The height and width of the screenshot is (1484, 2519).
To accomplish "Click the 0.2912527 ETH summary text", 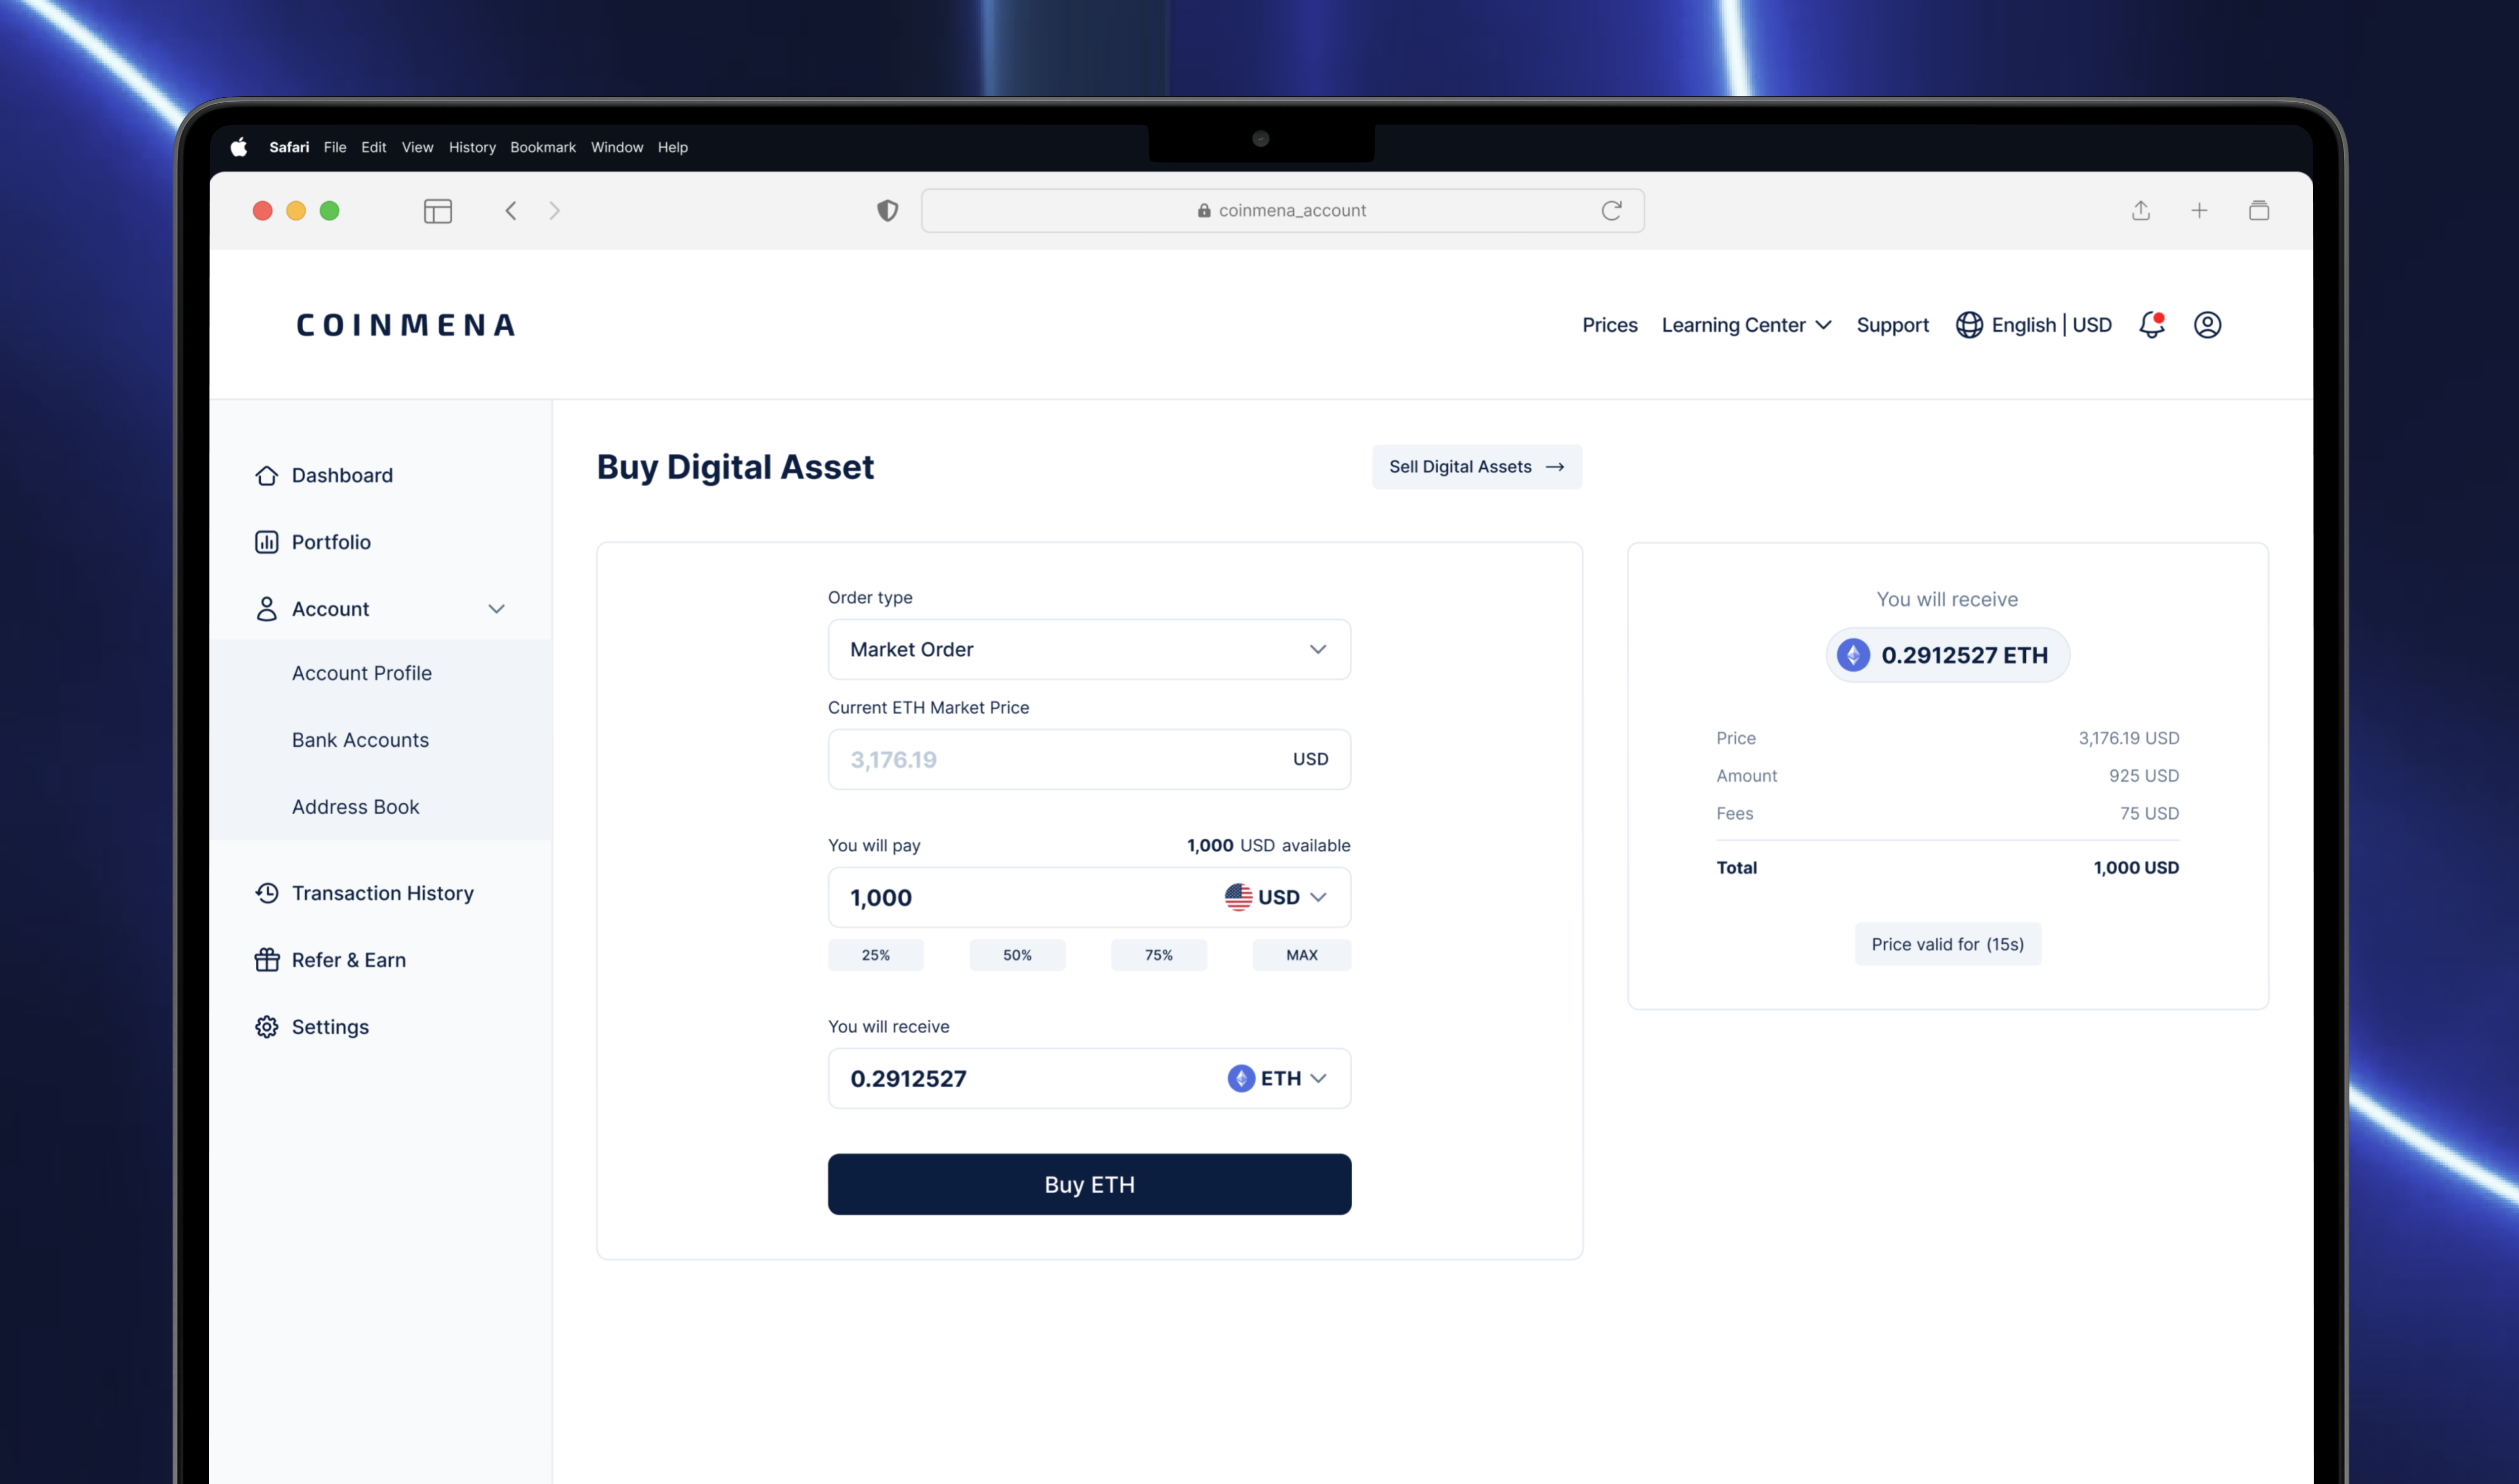I will [x=1964, y=655].
